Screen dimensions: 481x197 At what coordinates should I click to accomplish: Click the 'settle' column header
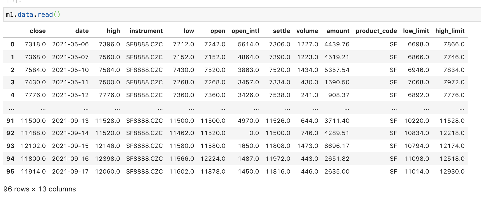click(x=281, y=31)
